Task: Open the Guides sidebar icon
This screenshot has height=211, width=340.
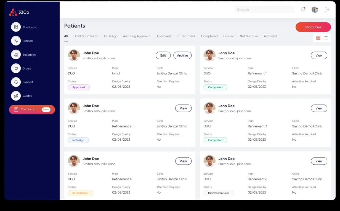Action: 16,96
